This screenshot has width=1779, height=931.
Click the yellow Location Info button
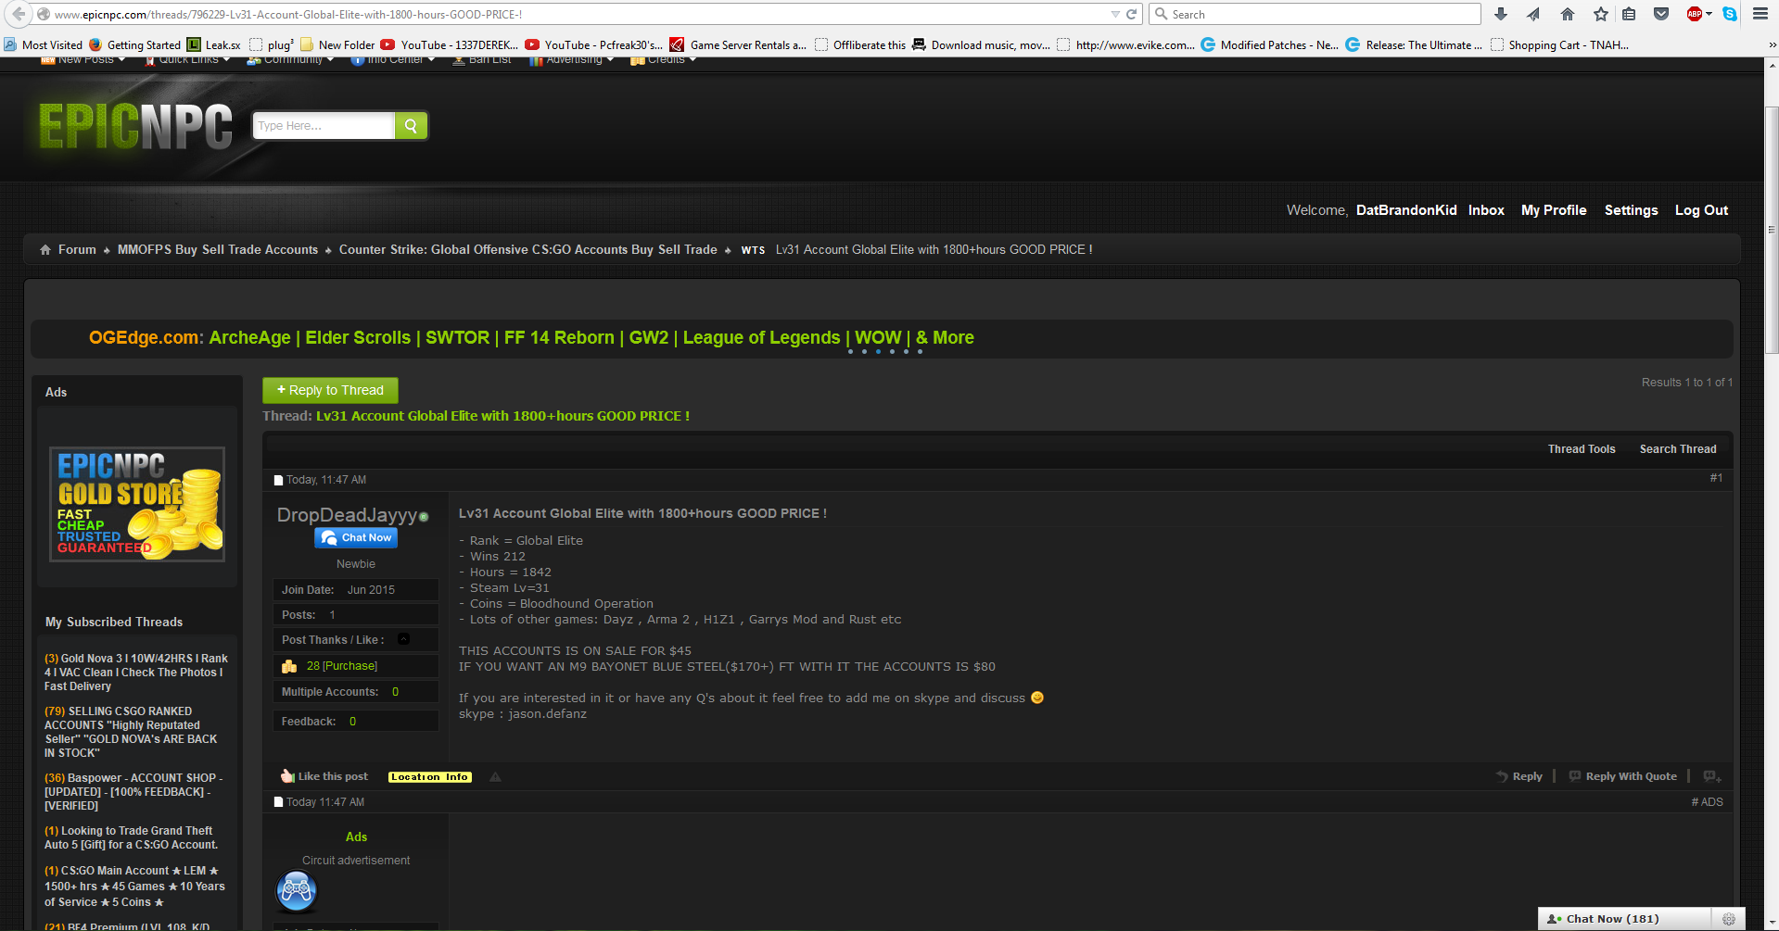coord(430,777)
